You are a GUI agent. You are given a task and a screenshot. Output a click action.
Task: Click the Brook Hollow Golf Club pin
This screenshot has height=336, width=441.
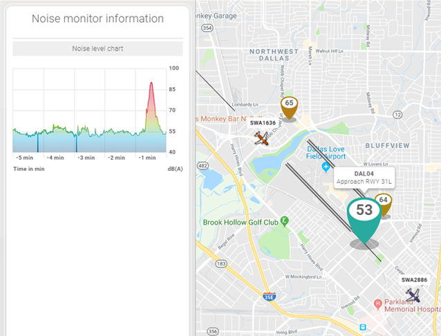coord(284,221)
